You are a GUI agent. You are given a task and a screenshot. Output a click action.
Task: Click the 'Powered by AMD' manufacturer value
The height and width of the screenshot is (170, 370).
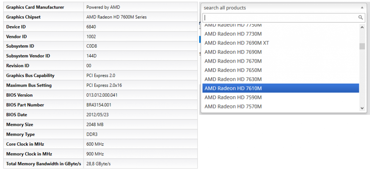[103, 7]
